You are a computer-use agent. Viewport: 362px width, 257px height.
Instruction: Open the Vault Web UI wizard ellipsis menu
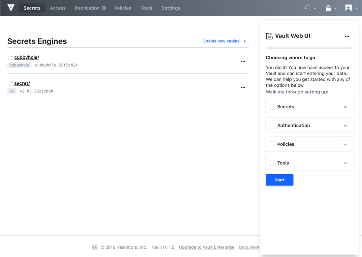click(x=347, y=37)
